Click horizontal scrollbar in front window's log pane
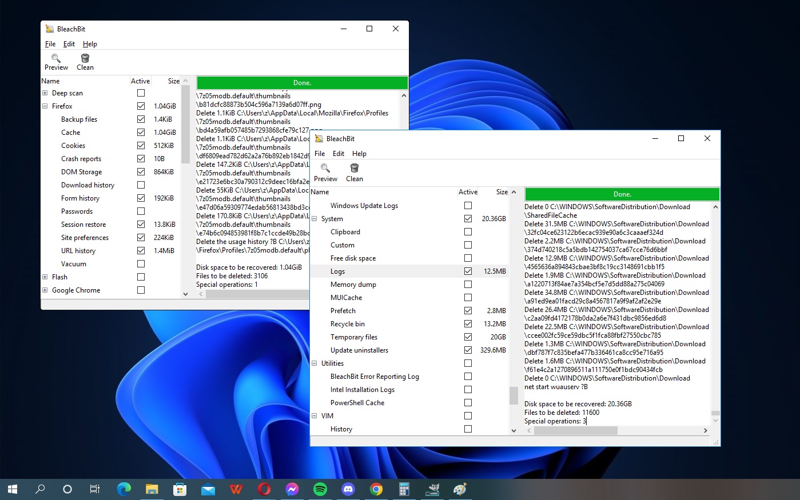The width and height of the screenshot is (800, 500). [x=575, y=430]
